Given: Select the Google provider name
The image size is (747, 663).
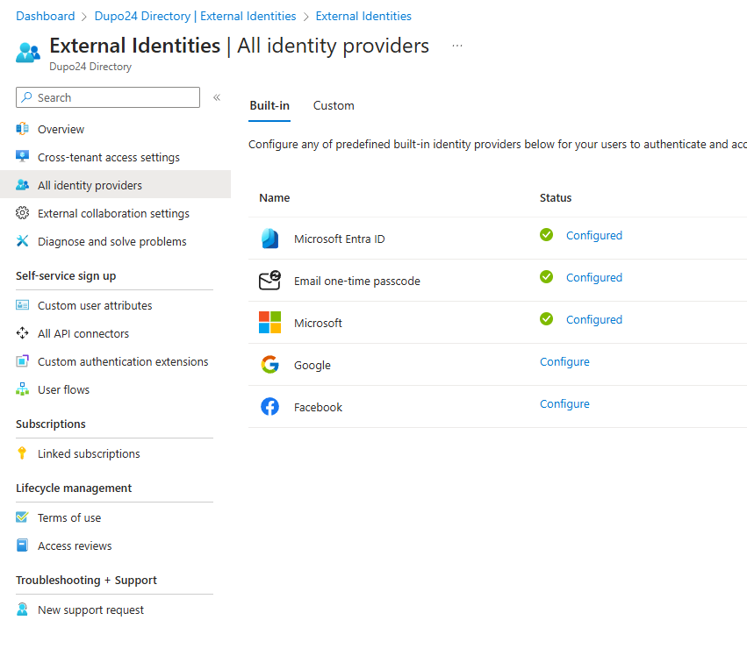Looking at the screenshot, I should 312,365.
